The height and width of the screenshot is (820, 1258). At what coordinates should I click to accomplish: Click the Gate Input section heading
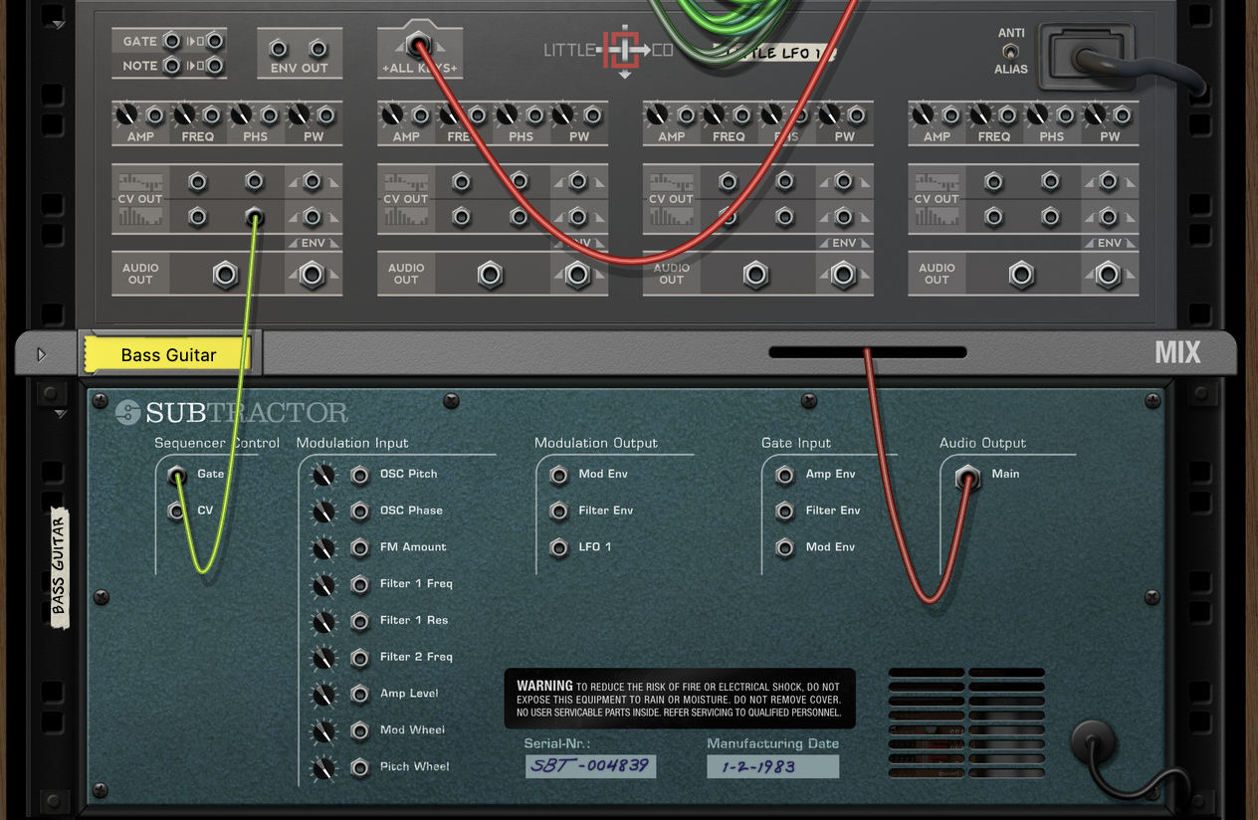pos(796,443)
